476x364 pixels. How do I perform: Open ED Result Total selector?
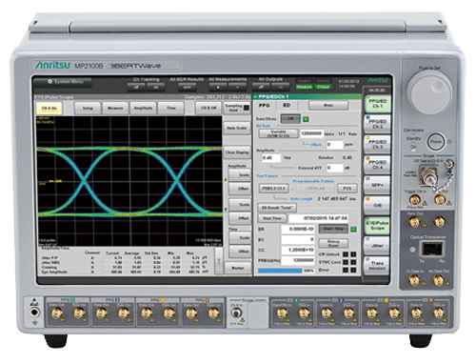(277, 208)
